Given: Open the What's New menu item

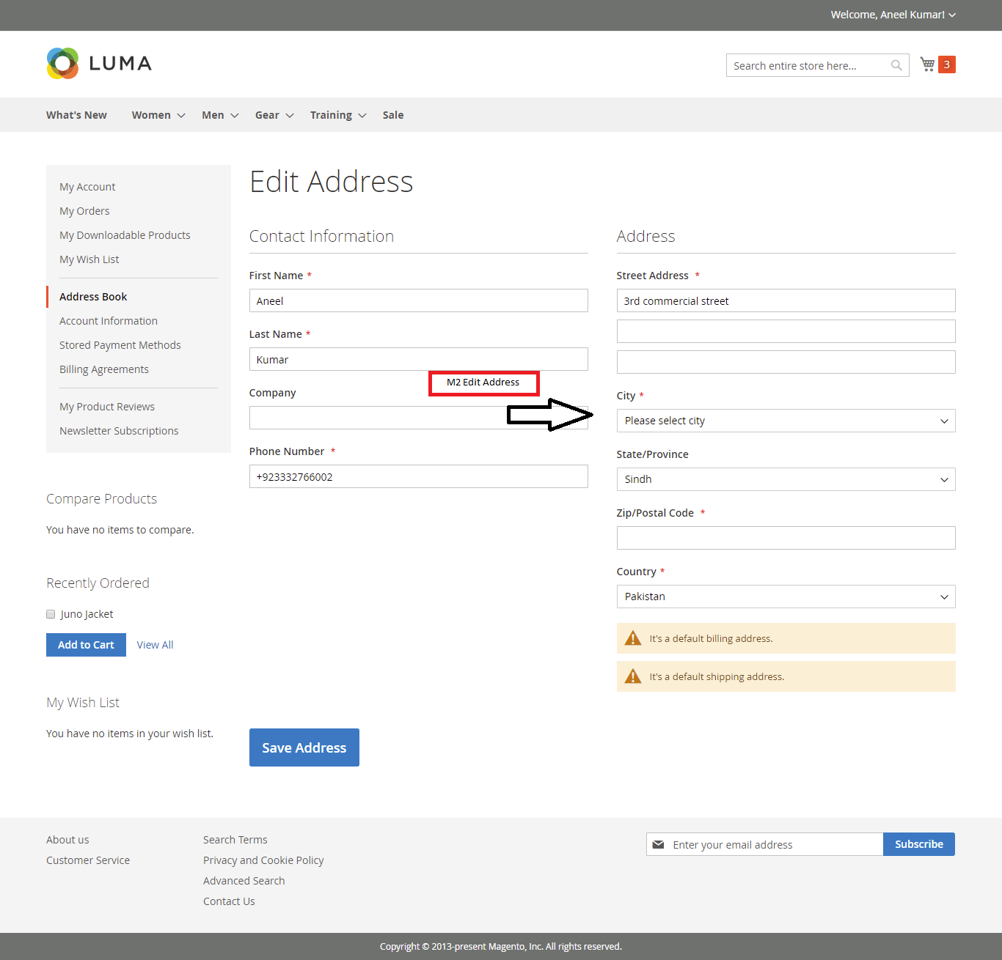Looking at the screenshot, I should [76, 115].
